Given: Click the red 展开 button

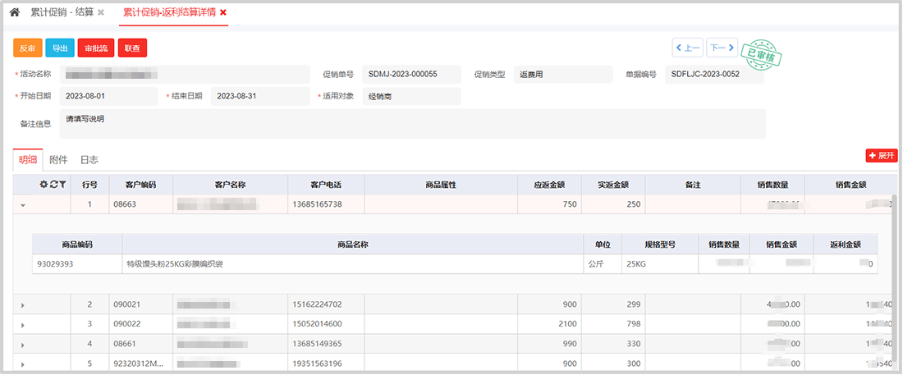Looking at the screenshot, I should 882,156.
